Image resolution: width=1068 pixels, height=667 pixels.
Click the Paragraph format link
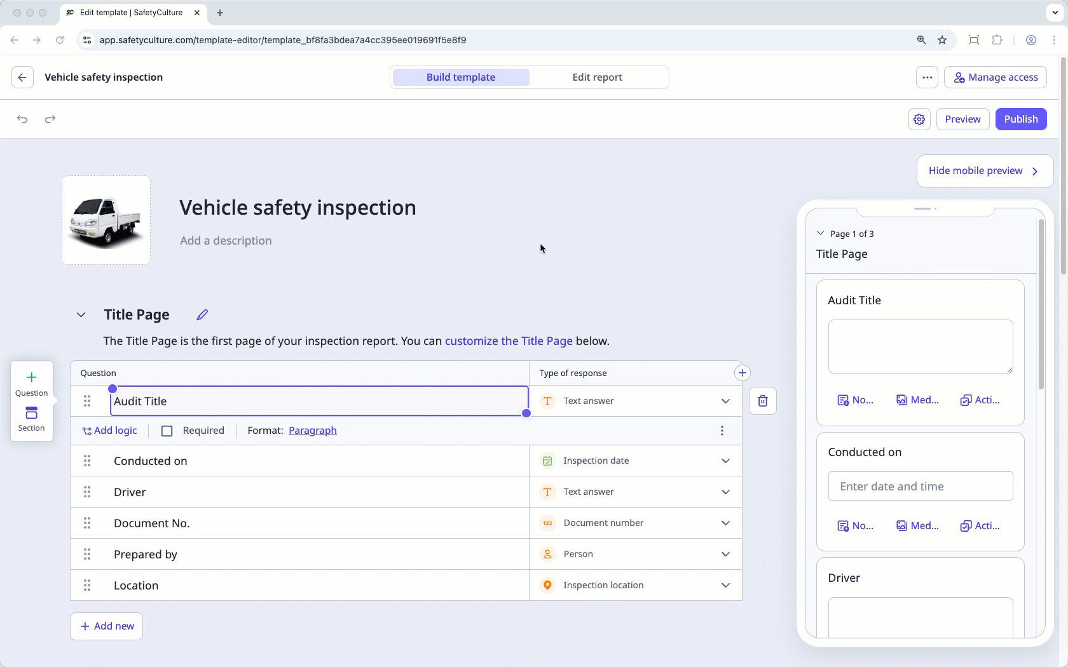(x=313, y=431)
